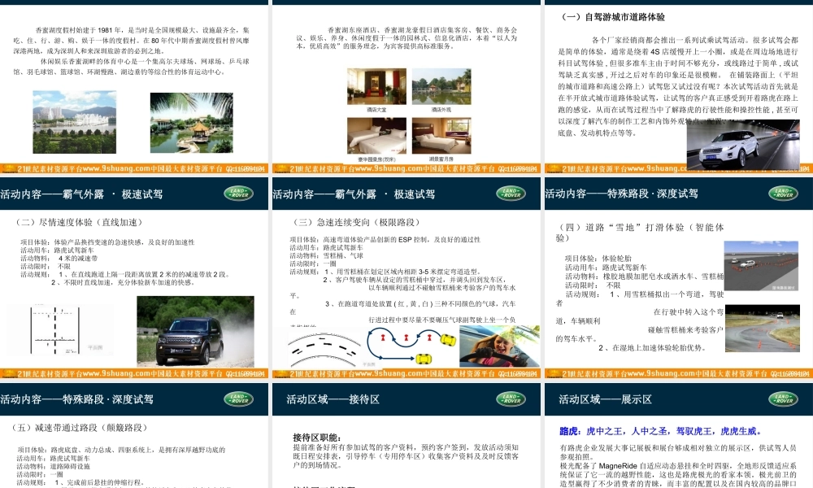Select the lakeside city skyline photo

75,122
